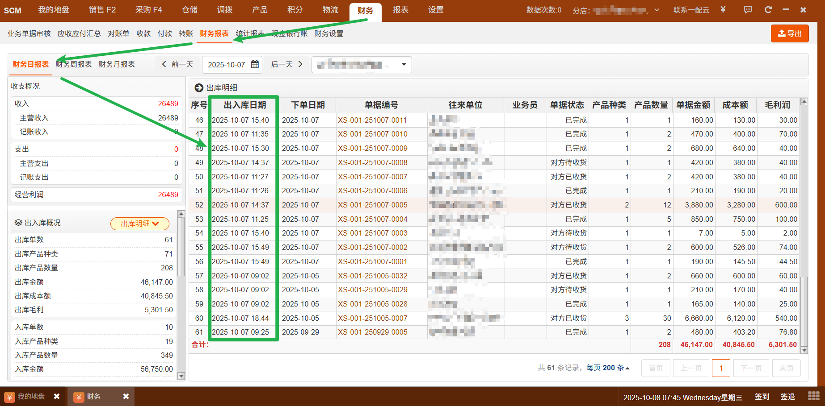Go to previous day with left chevron
The image size is (825, 406).
click(164, 64)
